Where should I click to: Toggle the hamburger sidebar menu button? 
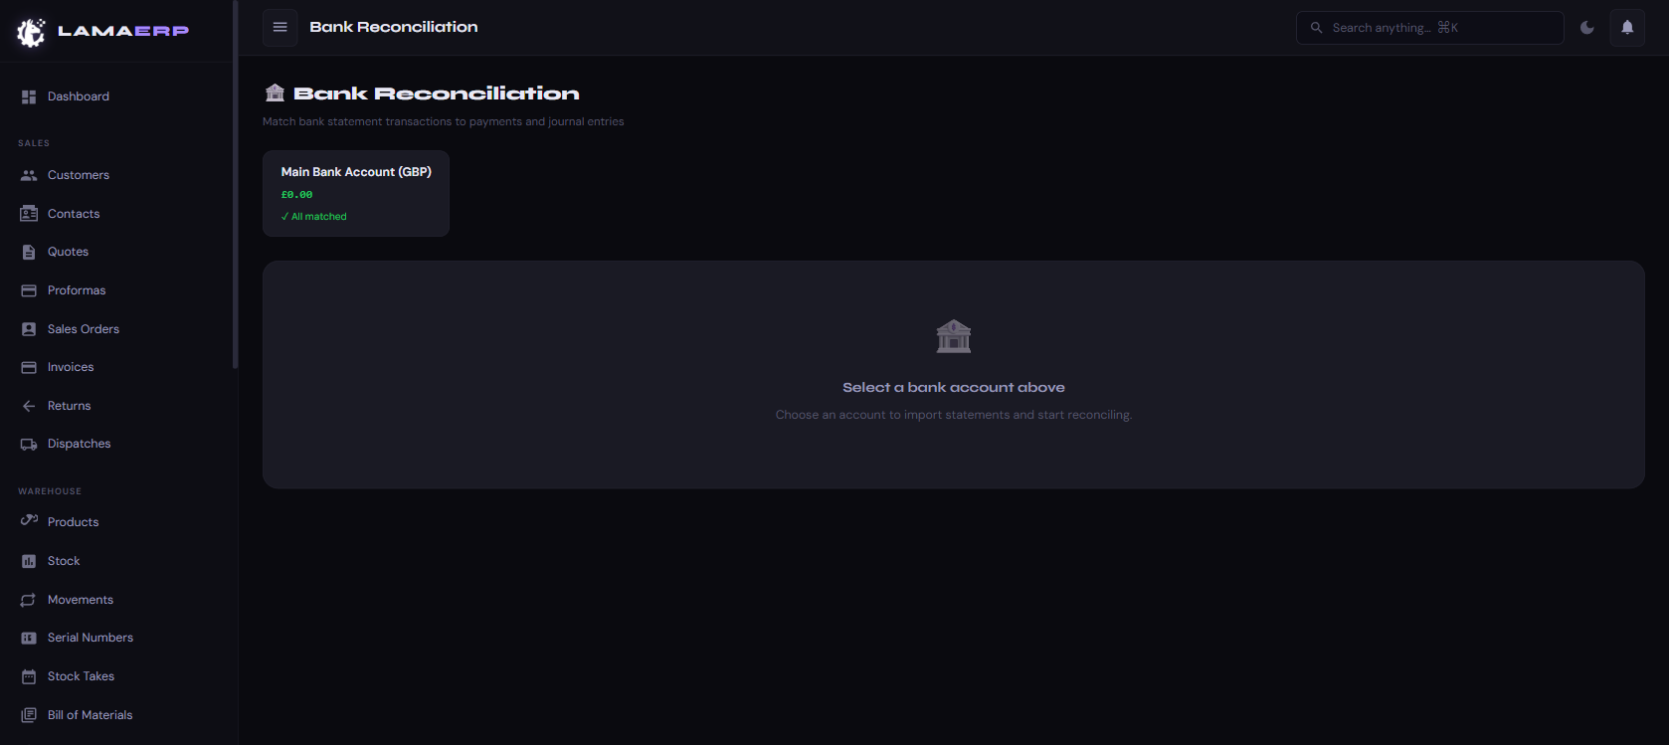click(280, 28)
